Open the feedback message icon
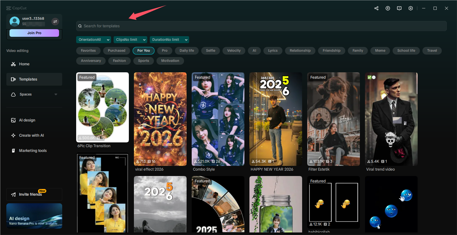Screen dimensions: 457x235 click(399, 8)
